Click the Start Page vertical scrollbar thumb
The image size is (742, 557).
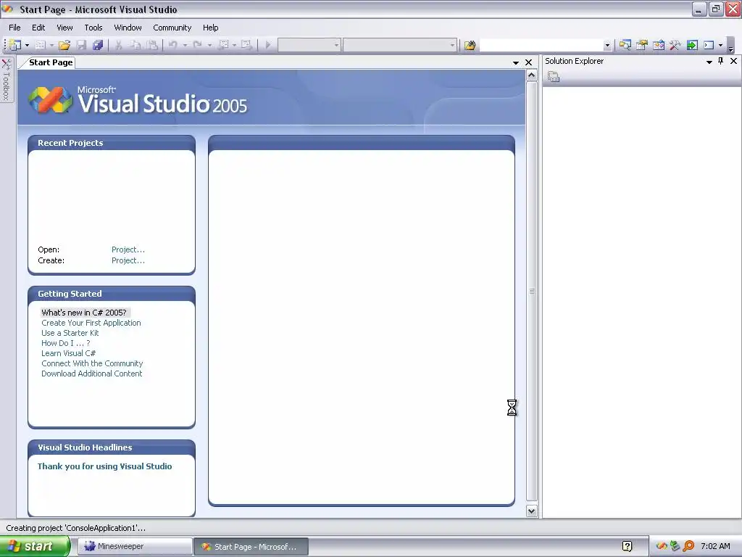(531, 292)
